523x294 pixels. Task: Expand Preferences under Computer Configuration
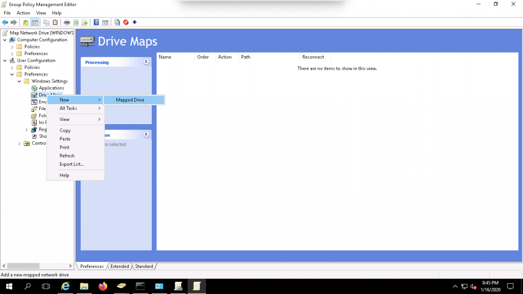click(x=12, y=54)
